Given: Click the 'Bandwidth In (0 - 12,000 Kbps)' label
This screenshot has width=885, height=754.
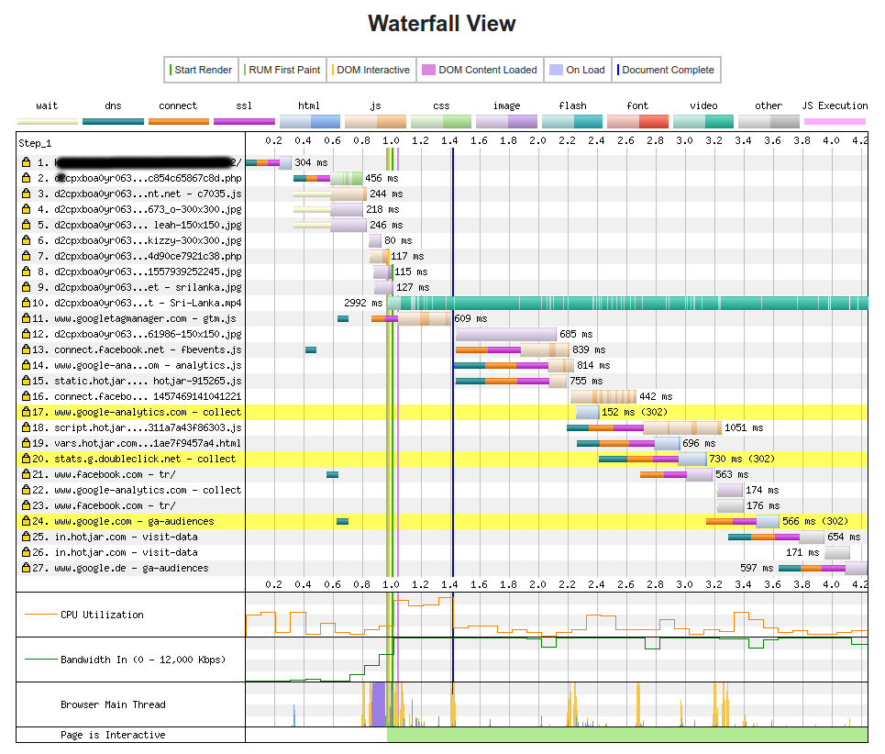Looking at the screenshot, I should pos(143,660).
